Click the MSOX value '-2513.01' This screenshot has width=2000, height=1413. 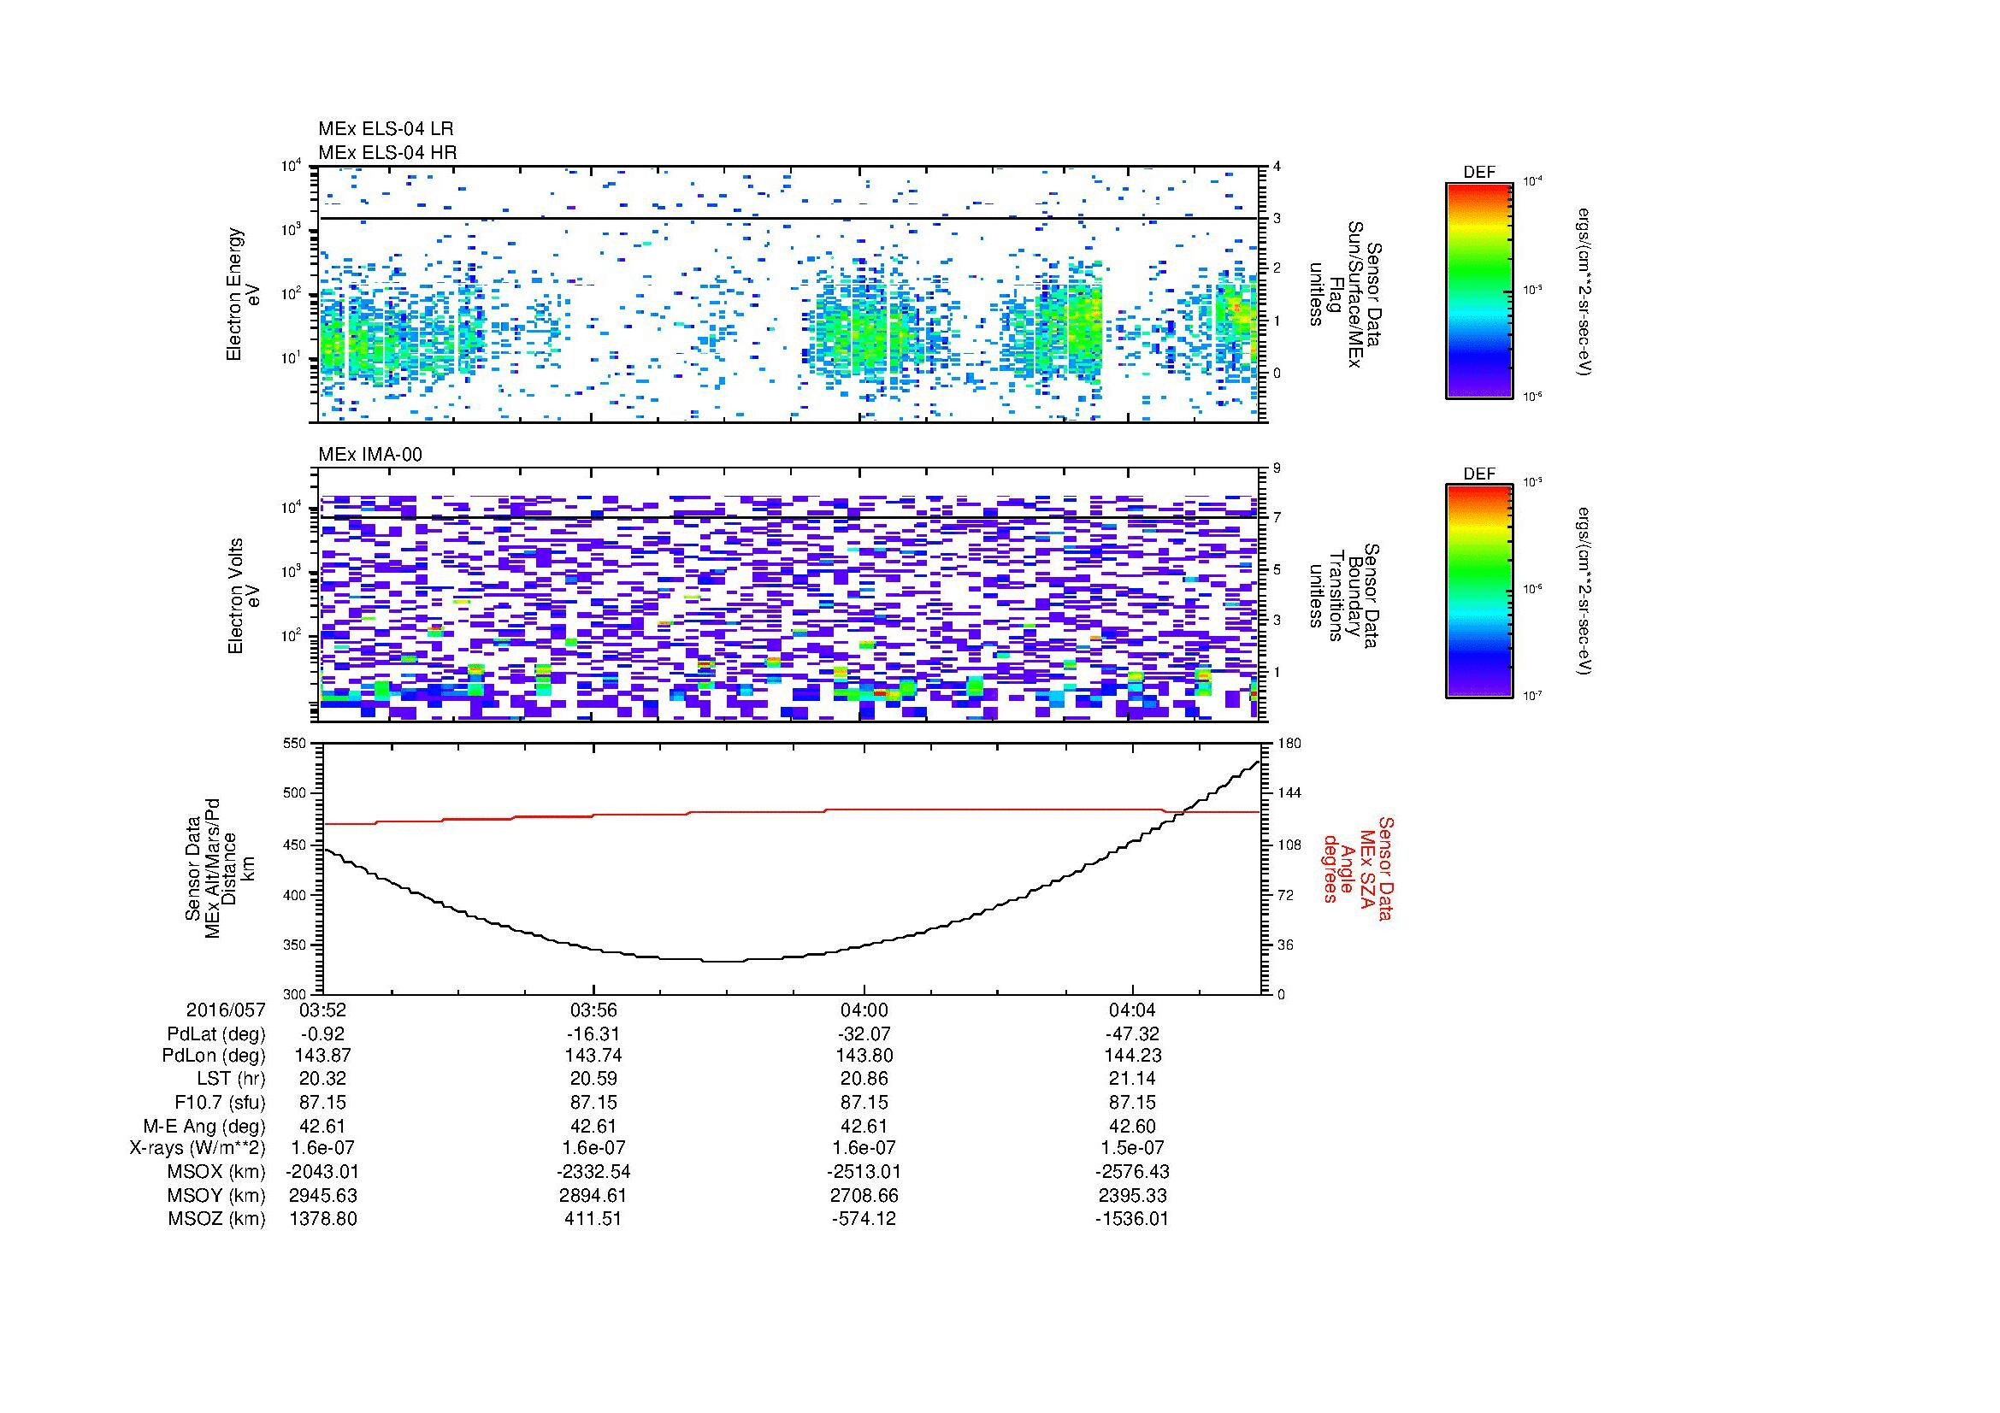point(864,1172)
